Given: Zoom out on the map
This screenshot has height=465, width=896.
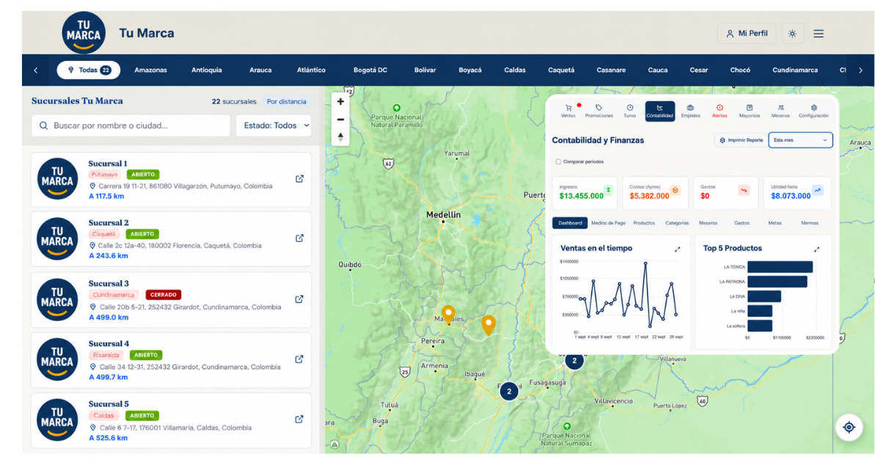Looking at the screenshot, I should [340, 119].
